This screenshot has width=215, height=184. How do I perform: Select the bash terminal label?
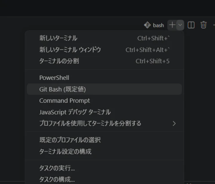coord(159,25)
